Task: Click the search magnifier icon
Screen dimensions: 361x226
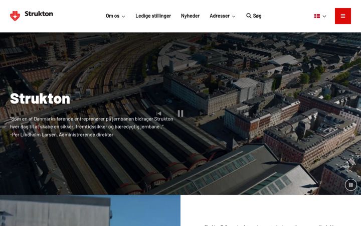Action: tap(249, 16)
